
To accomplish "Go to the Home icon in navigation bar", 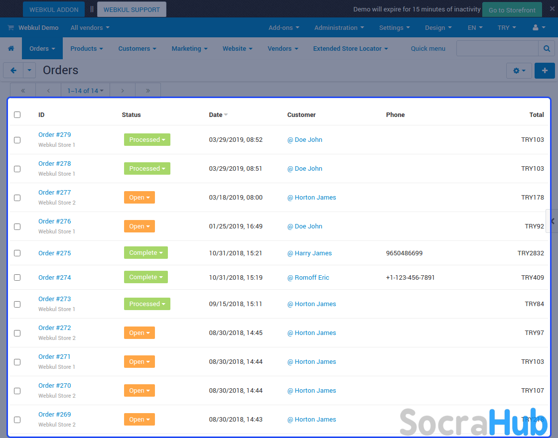I will coord(11,49).
